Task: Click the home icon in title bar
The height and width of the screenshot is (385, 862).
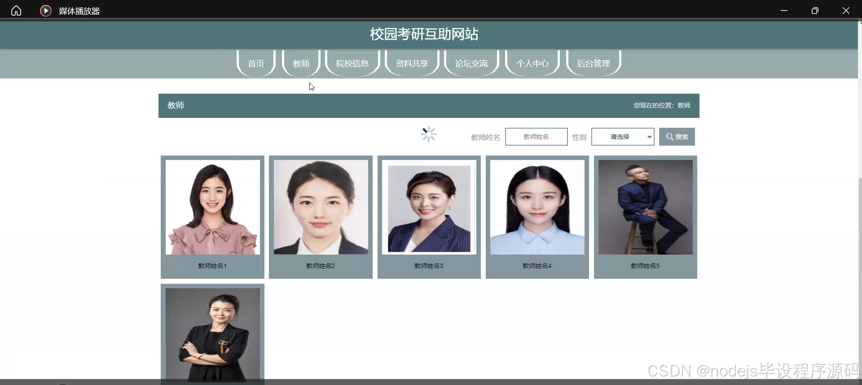Action: pyautogui.click(x=16, y=11)
